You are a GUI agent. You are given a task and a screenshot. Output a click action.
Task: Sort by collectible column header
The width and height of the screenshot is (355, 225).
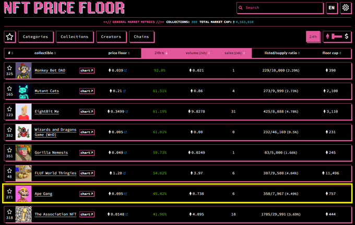[45, 53]
